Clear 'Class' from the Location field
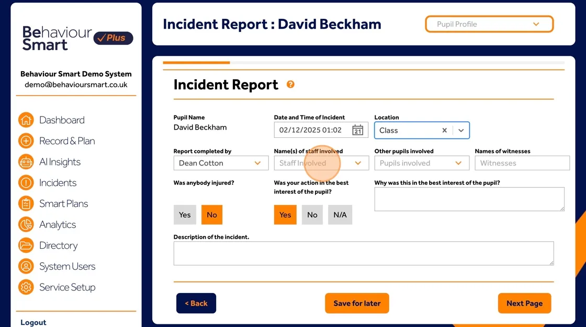This screenshot has width=586, height=327. click(444, 130)
